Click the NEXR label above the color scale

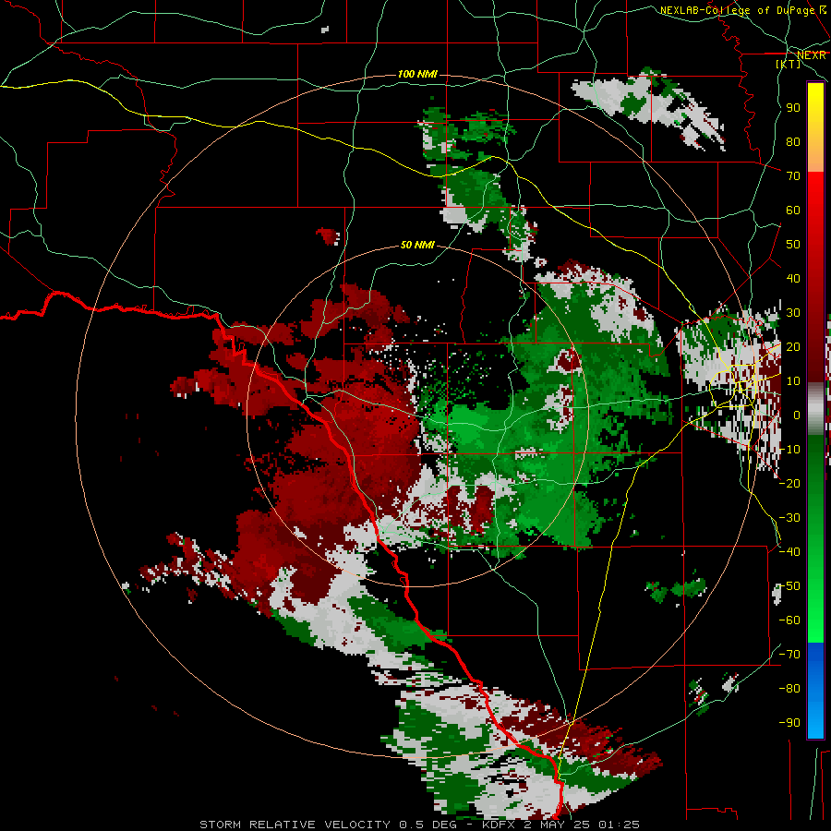[x=812, y=55]
